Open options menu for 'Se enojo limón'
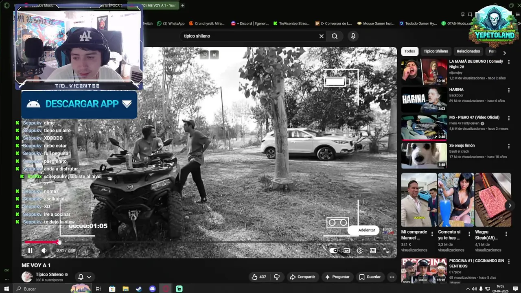 pyautogui.click(x=508, y=146)
